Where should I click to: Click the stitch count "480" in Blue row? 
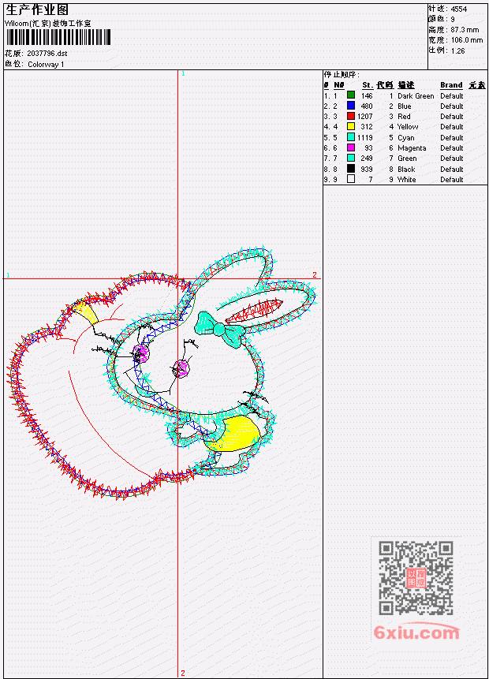point(367,106)
